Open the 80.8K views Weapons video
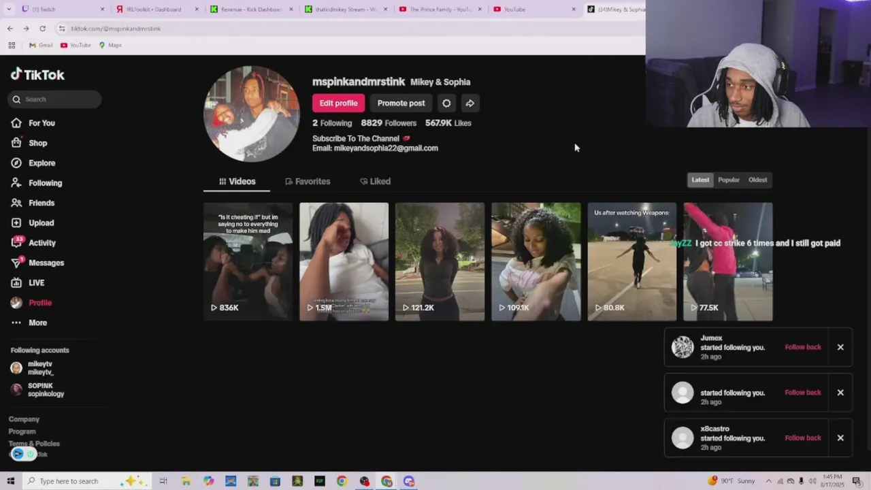Image resolution: width=871 pixels, height=490 pixels. click(632, 261)
